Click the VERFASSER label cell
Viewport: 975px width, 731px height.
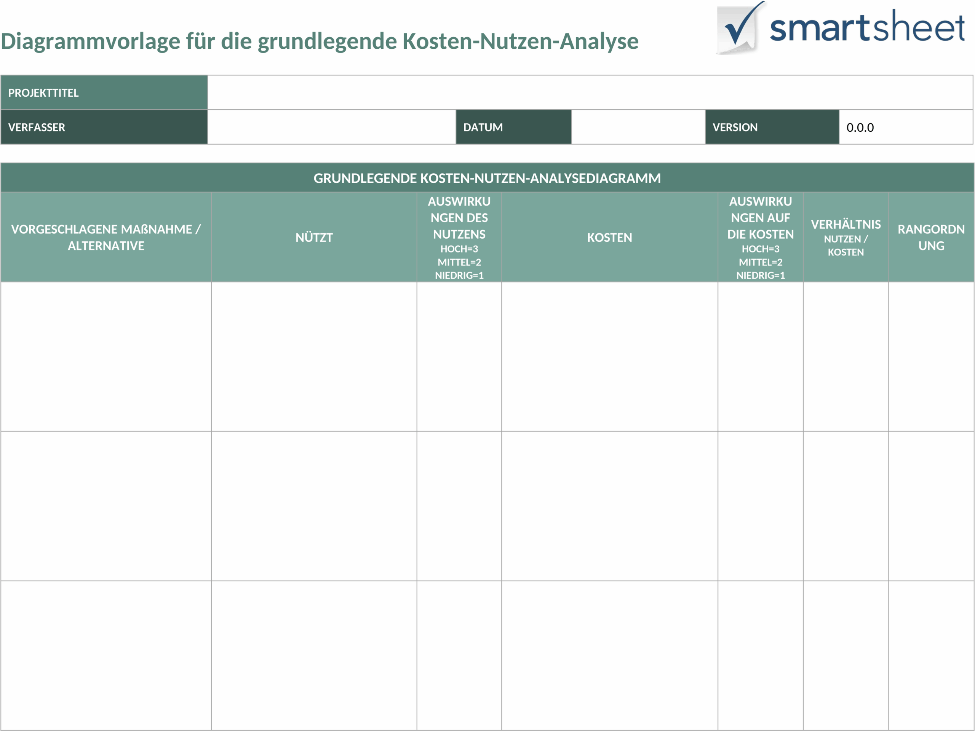[104, 127]
